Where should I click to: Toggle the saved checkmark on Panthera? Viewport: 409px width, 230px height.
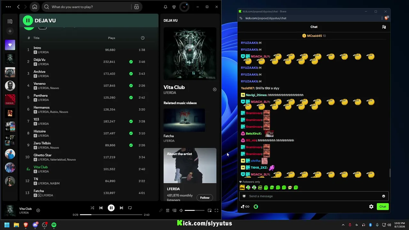click(131, 97)
